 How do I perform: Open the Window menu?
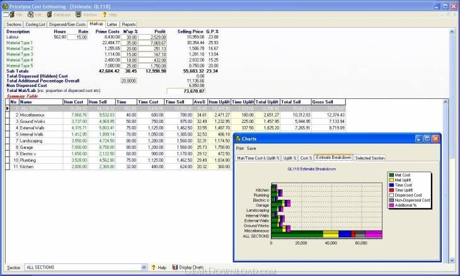86,14
